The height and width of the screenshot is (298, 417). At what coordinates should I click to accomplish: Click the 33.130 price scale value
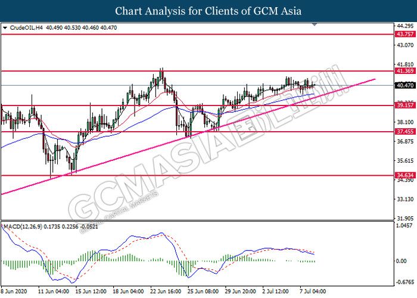(405, 199)
